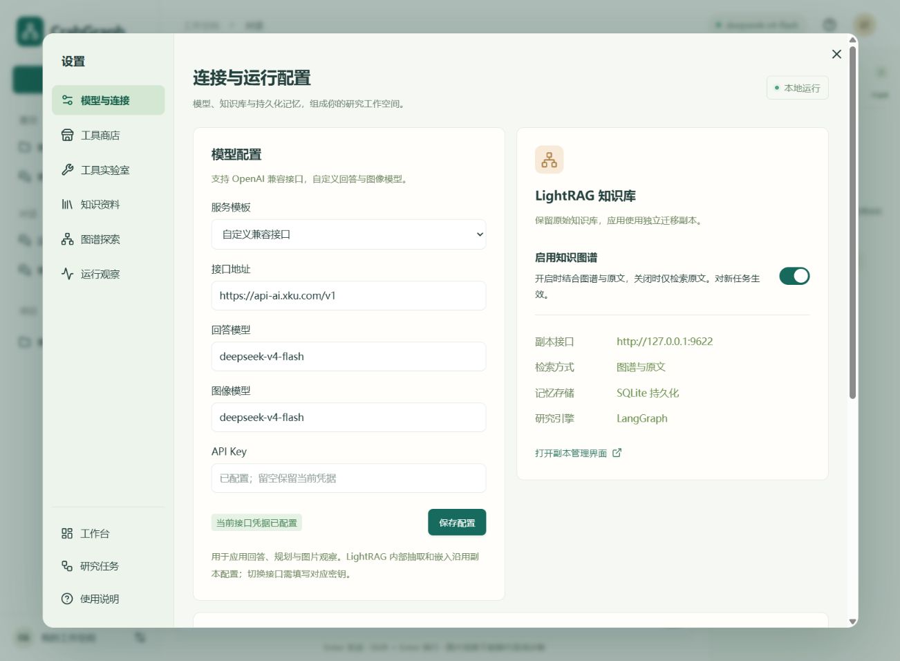The width and height of the screenshot is (900, 661).
Task: Open the 工具商店 store icon
Action: click(67, 136)
